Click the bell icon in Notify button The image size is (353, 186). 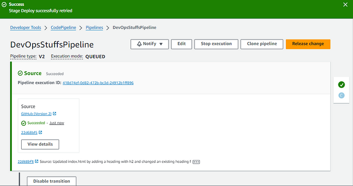tap(139, 44)
